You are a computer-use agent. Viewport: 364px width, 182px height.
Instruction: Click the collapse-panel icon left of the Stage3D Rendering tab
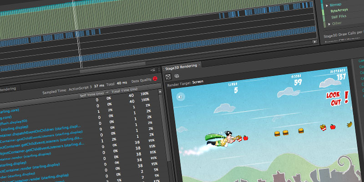153,70
